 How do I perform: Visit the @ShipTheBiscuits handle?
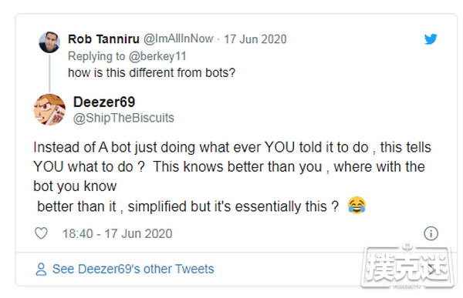(123, 118)
